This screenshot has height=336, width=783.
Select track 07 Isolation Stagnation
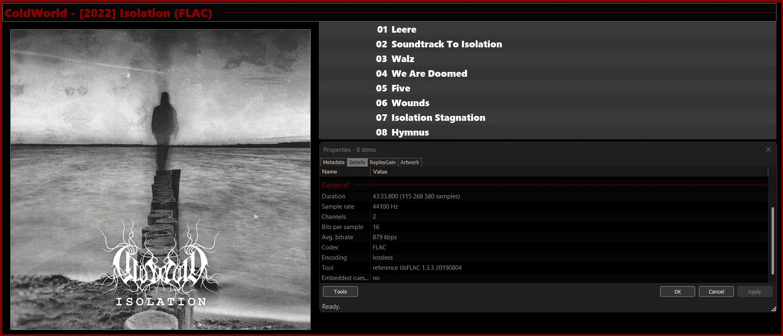click(x=547, y=118)
